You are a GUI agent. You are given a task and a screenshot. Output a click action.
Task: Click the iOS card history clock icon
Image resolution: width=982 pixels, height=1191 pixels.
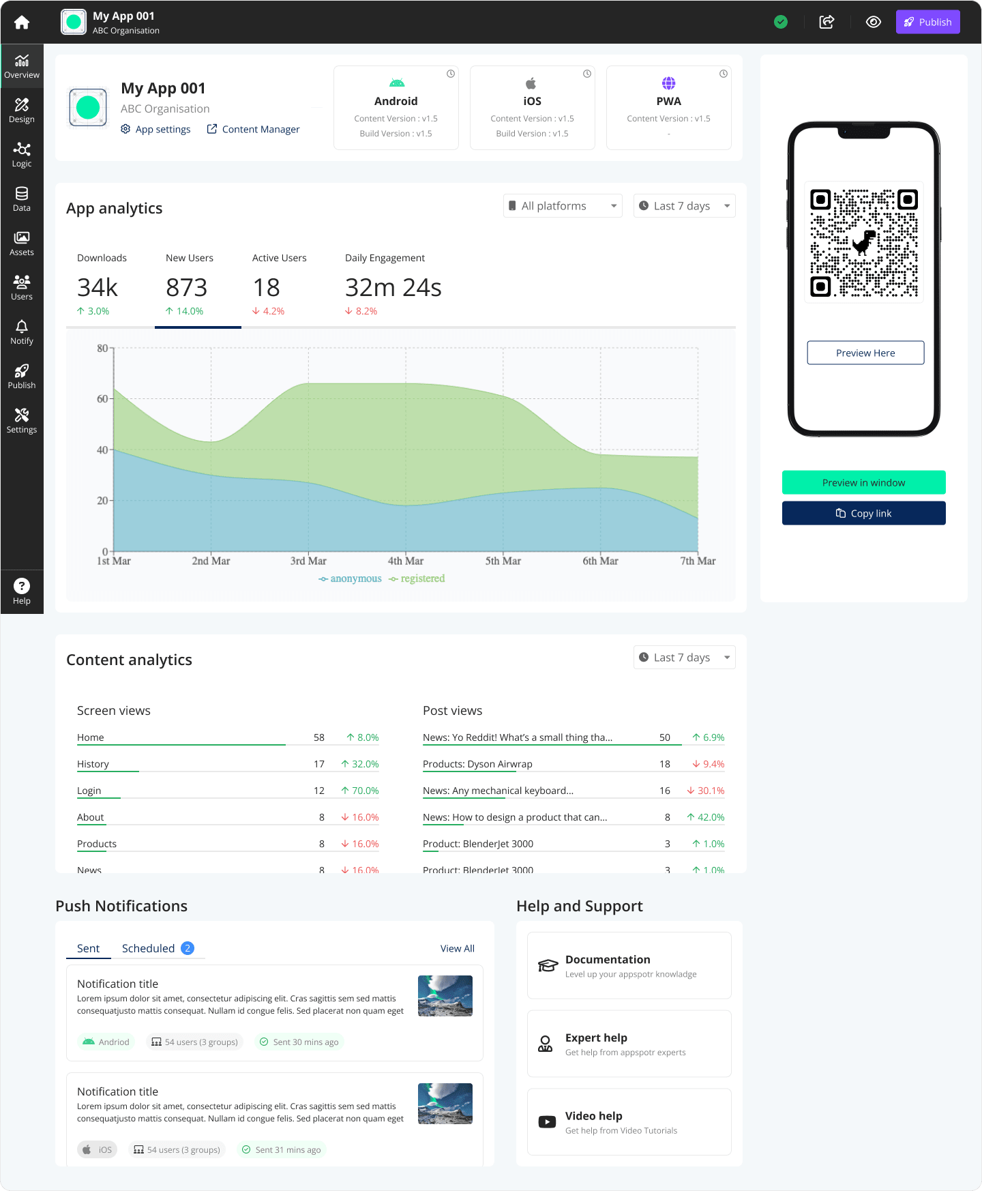click(587, 74)
